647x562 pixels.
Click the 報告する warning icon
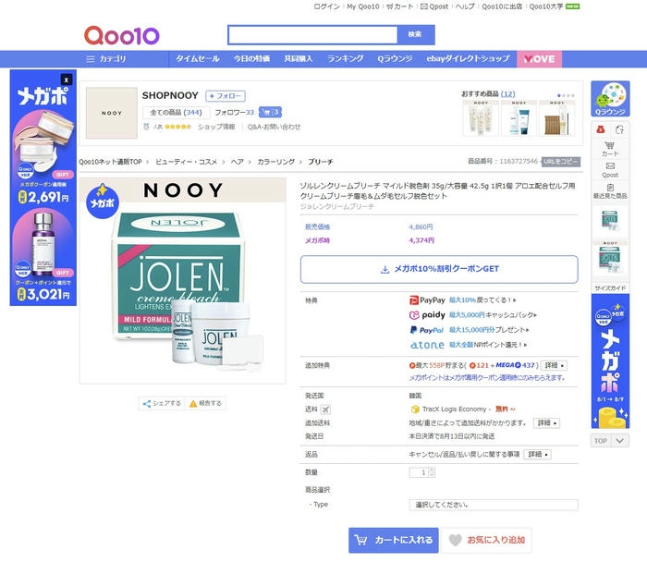193,404
